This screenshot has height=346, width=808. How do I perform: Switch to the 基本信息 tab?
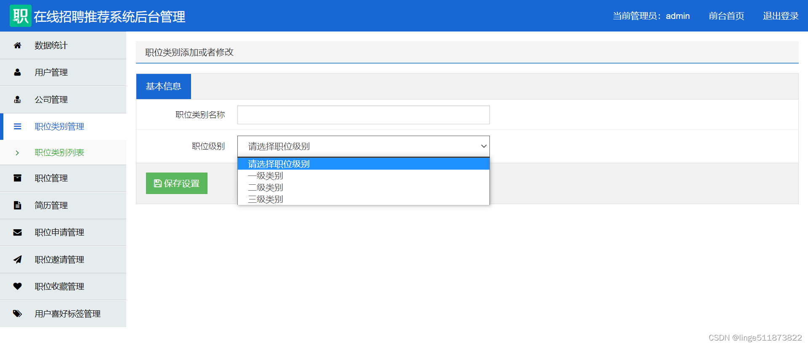tap(163, 86)
